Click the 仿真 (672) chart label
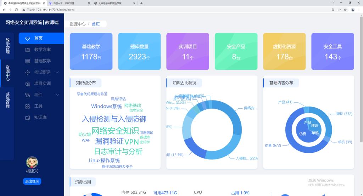 [x=273, y=145]
